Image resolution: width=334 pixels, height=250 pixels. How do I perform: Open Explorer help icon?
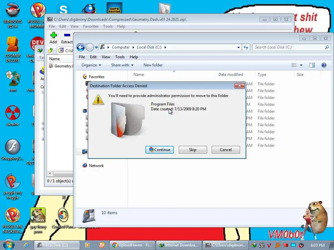(x=324, y=65)
